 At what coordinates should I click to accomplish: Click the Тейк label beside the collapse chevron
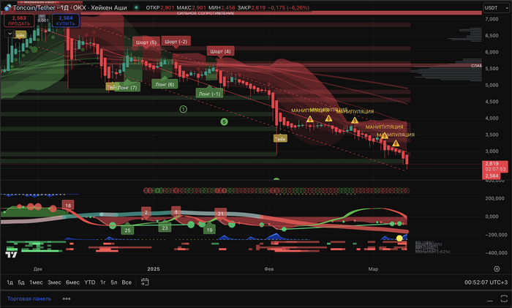pos(20,35)
